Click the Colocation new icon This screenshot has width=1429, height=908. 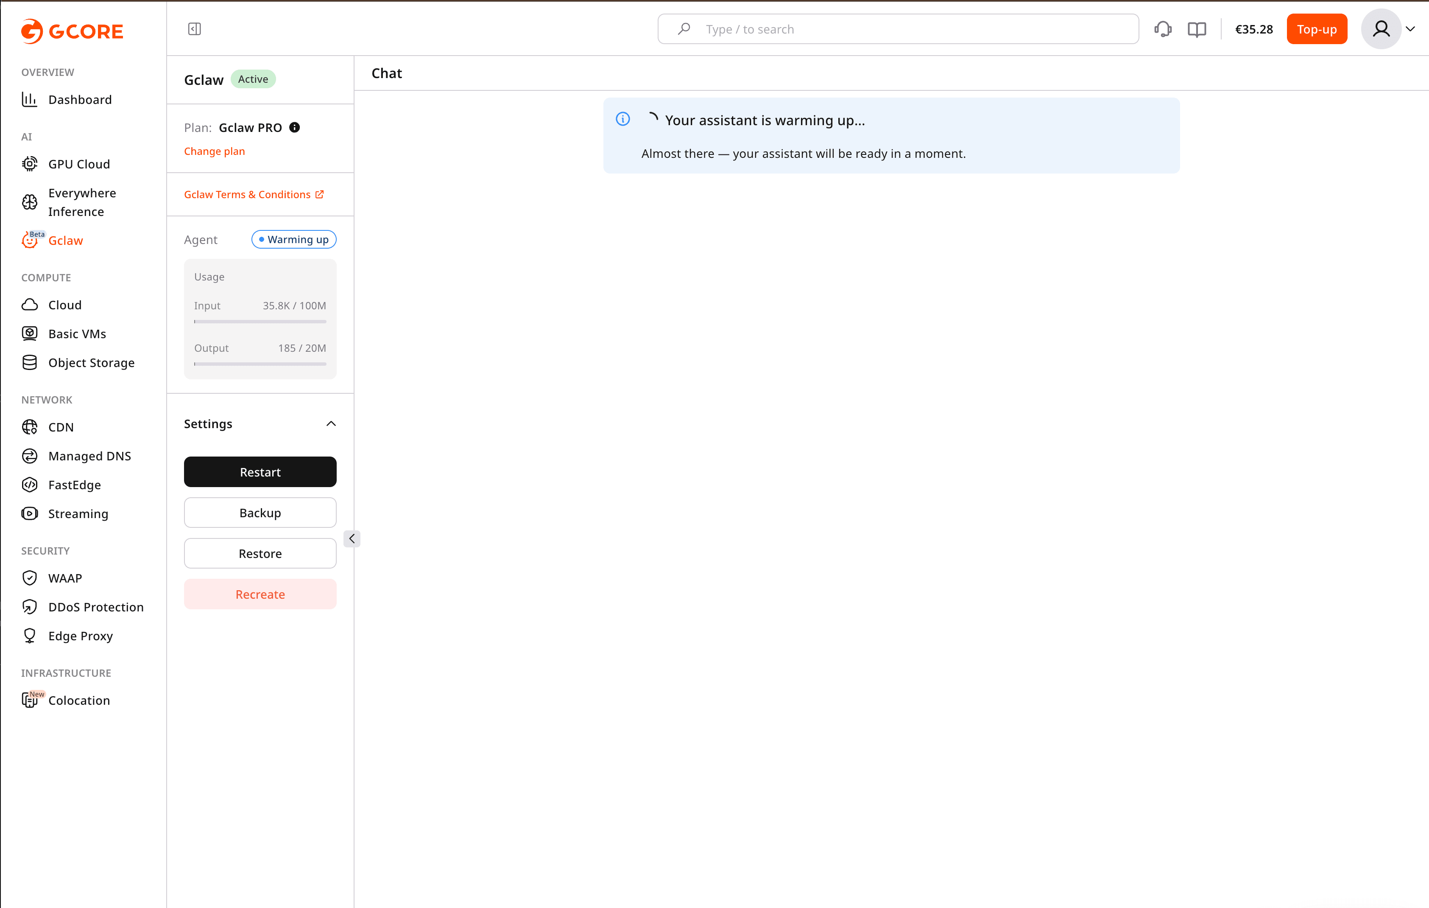(30, 700)
